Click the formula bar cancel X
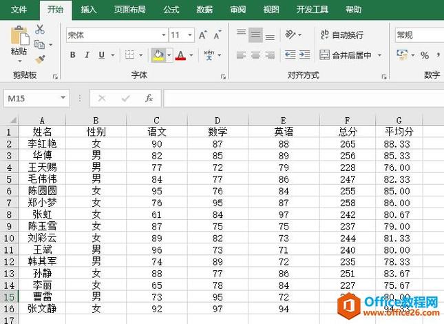Image resolution: width=444 pixels, height=324 pixels. pos(102,99)
